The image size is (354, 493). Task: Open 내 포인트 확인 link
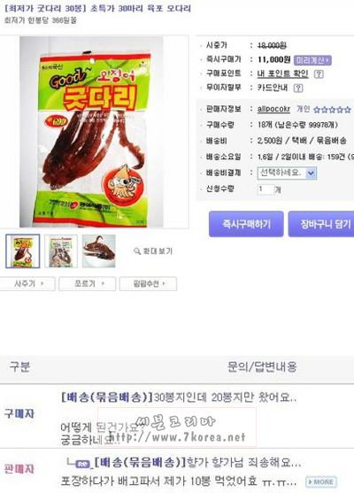click(282, 73)
